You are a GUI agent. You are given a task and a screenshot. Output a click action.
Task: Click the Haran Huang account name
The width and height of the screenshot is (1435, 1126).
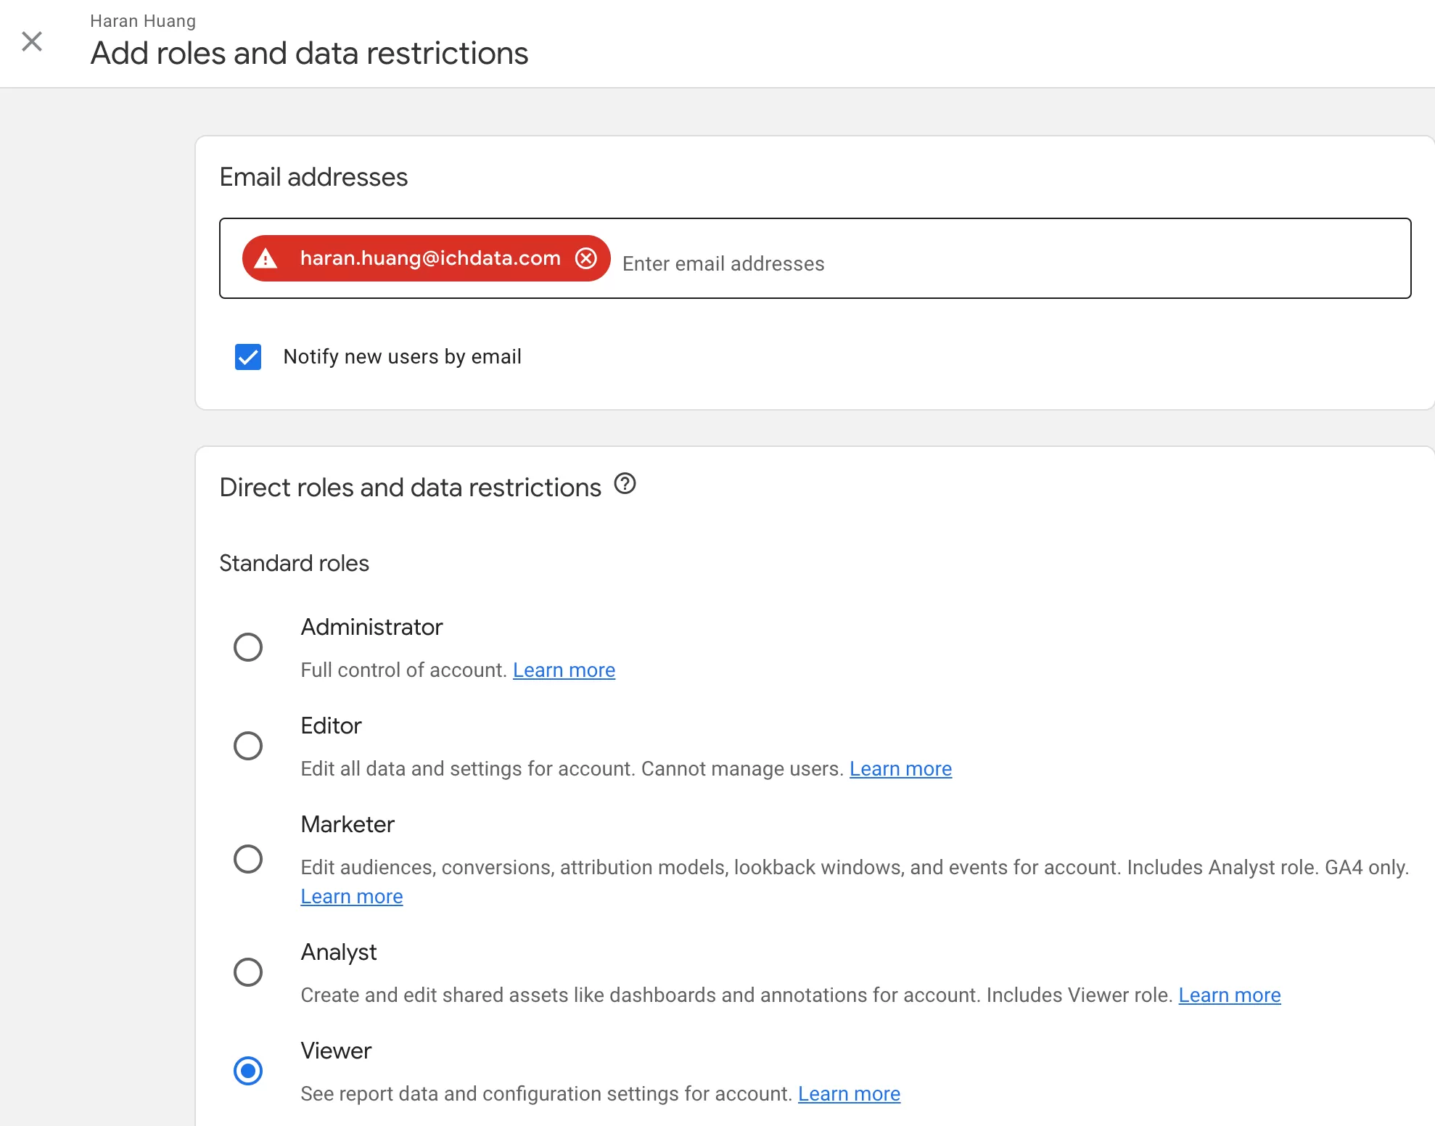(143, 21)
